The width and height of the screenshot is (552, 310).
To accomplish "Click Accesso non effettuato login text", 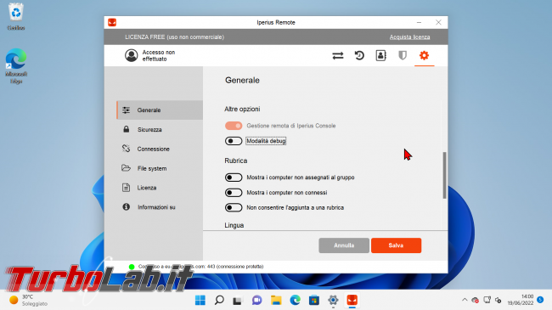I will click(159, 55).
